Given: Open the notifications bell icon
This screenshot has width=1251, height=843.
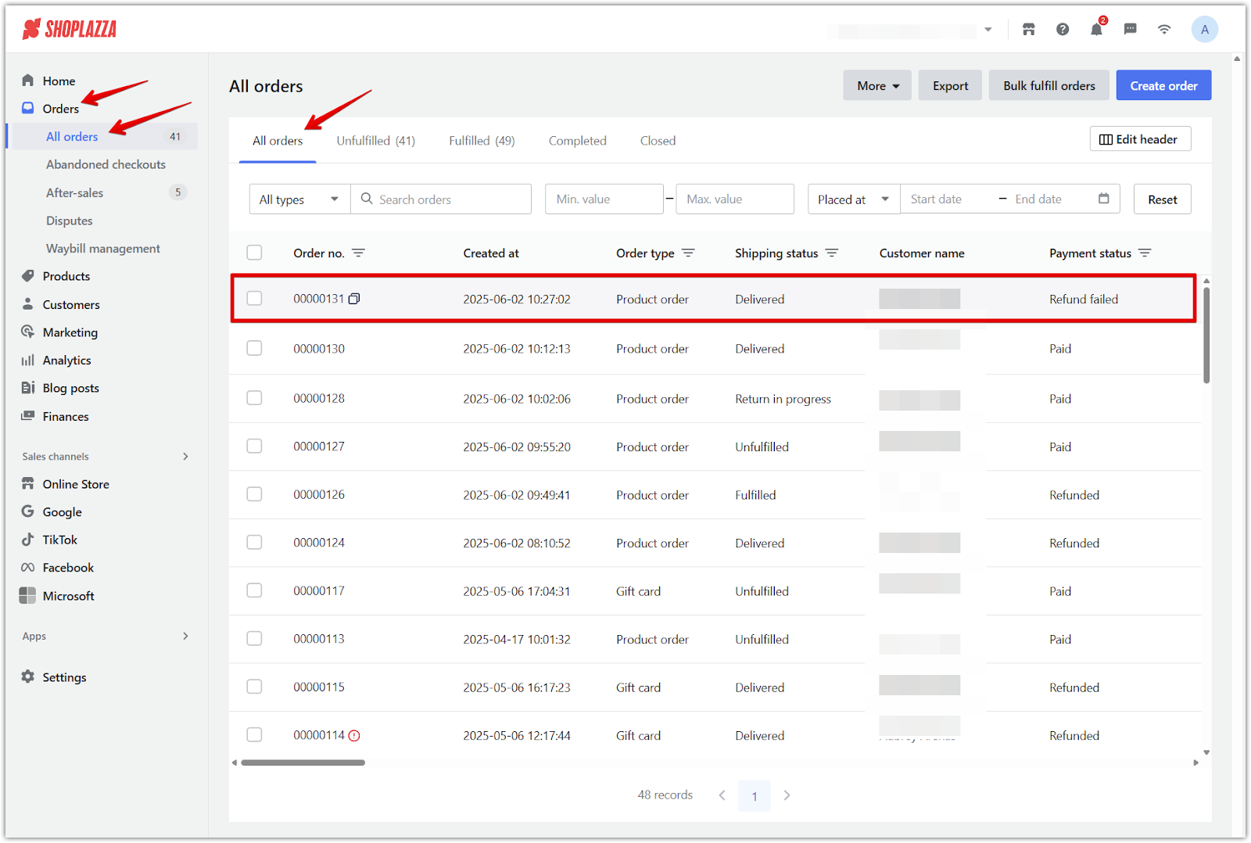Looking at the screenshot, I should pos(1096,30).
